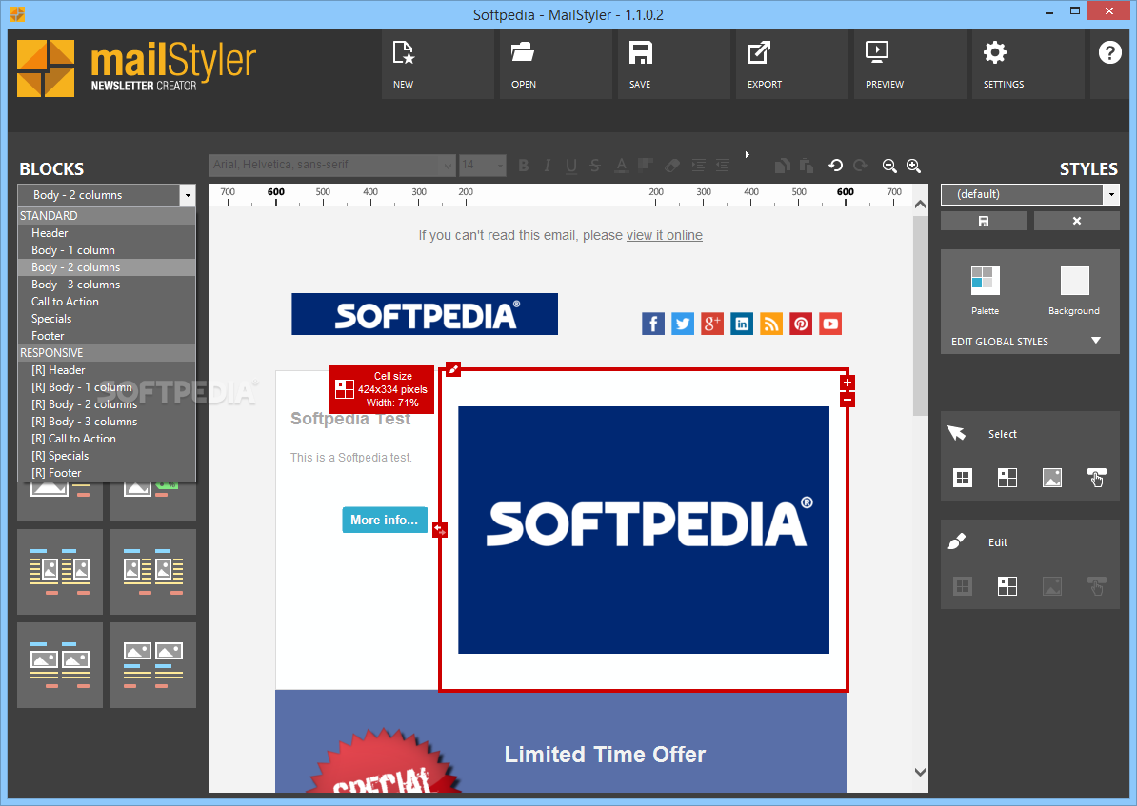Click the help question mark icon
Viewport: 1137px width, 806px height.
[1109, 52]
